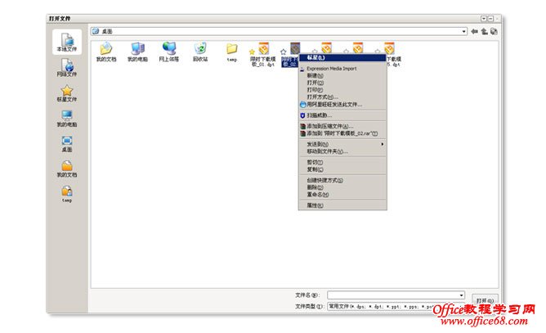Select the temp folder in the file list
546x333 pixels.
click(231, 52)
